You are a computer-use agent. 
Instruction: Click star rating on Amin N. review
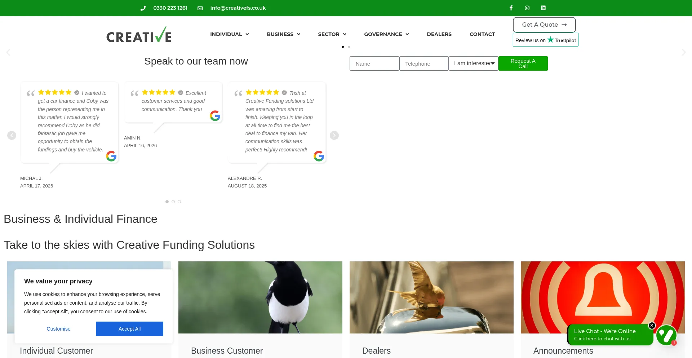159,92
